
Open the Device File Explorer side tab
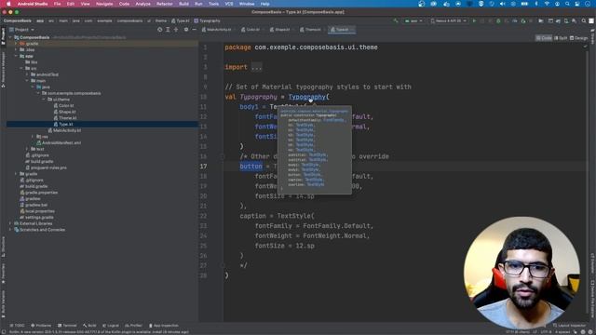click(x=592, y=299)
